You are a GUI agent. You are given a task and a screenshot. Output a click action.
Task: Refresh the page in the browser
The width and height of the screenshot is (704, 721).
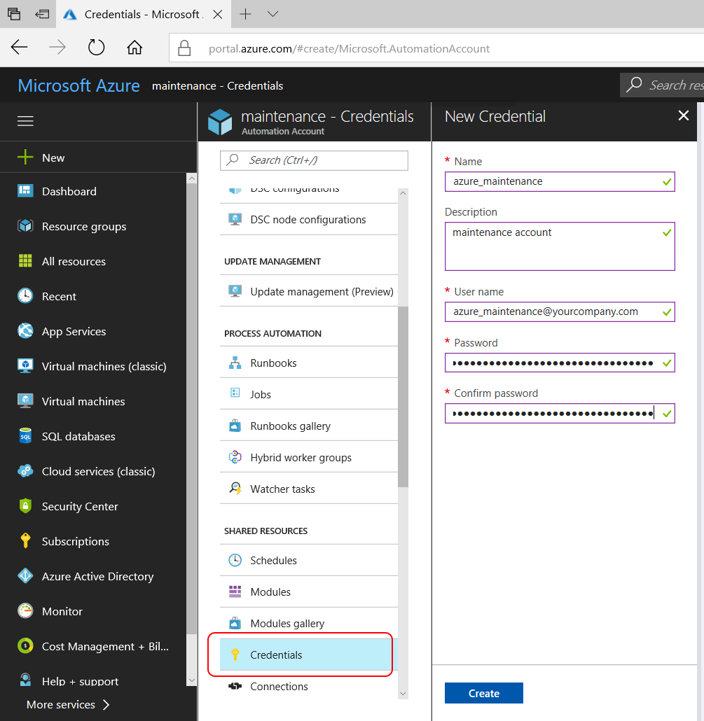coord(96,48)
